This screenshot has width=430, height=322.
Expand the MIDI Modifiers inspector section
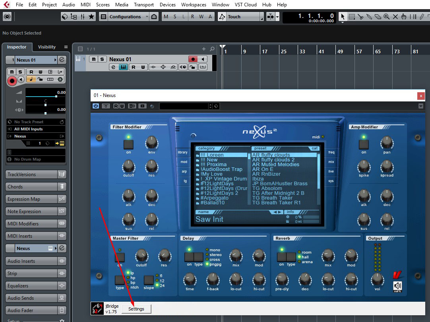click(31, 223)
